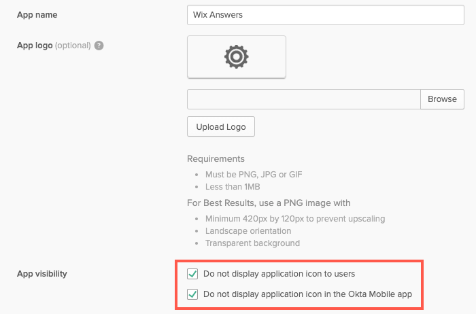Click the "Do not display application icon to users" label text

279,274
